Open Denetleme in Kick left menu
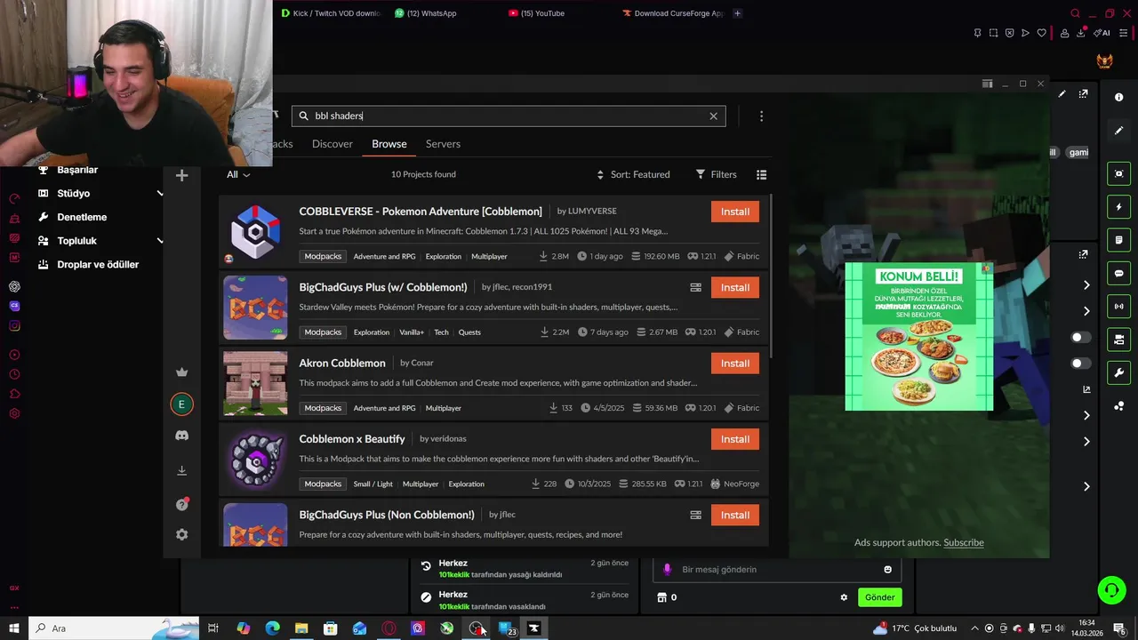 (82, 217)
